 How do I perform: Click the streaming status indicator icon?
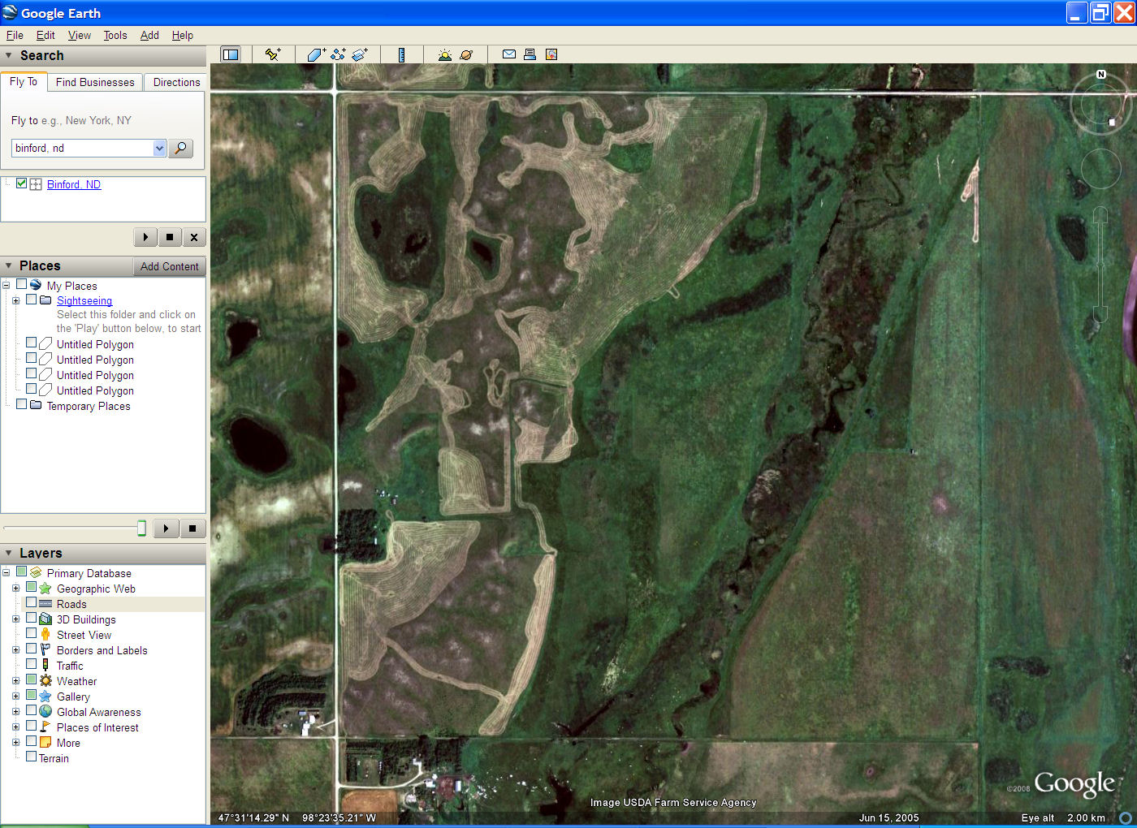click(x=1126, y=817)
